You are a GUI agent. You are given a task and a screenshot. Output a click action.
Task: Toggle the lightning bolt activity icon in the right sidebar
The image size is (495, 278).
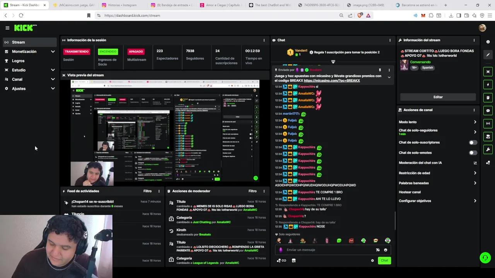[488, 85]
